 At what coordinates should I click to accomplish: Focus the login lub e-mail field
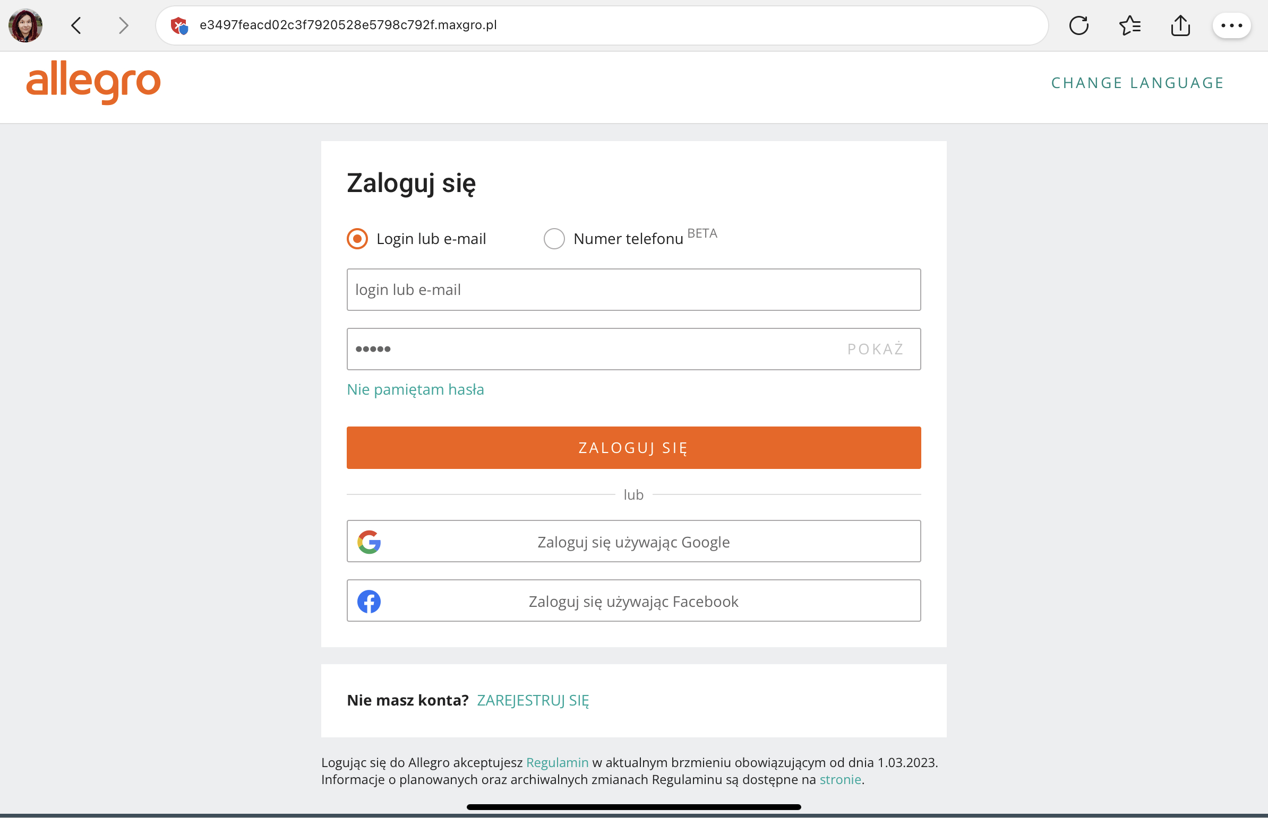pyautogui.click(x=633, y=290)
